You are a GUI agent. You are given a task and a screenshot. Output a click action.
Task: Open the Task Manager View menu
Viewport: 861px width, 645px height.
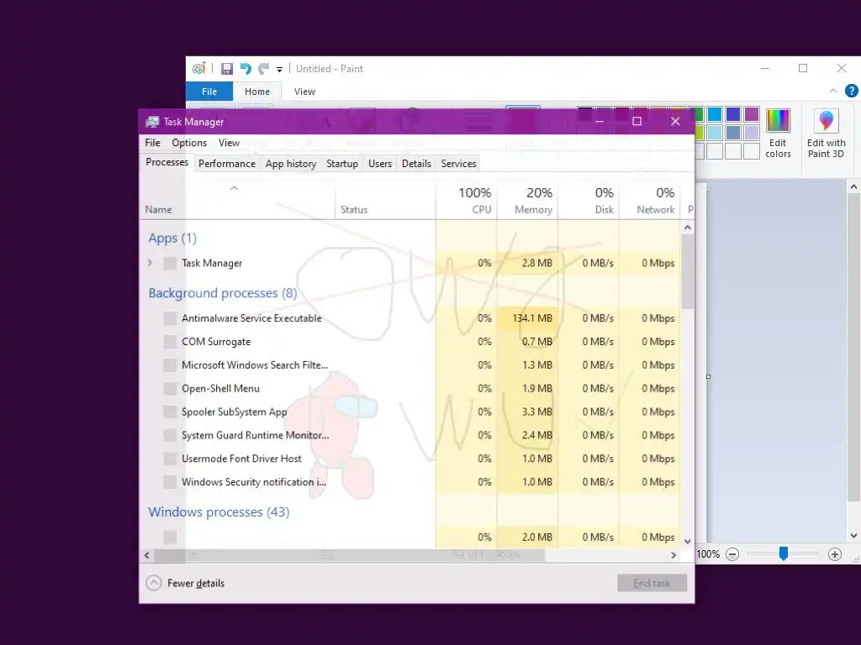[229, 143]
